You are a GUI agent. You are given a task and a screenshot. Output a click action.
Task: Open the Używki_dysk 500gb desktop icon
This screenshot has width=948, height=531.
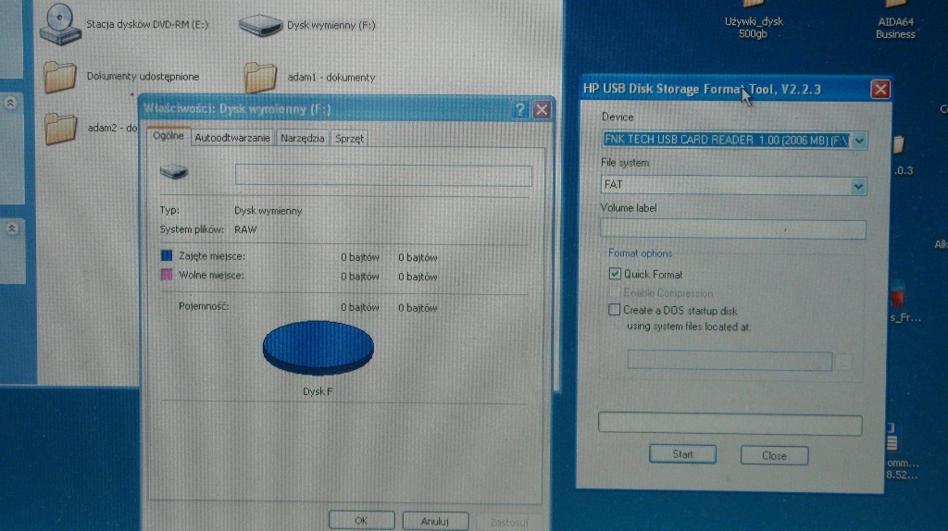(x=754, y=22)
